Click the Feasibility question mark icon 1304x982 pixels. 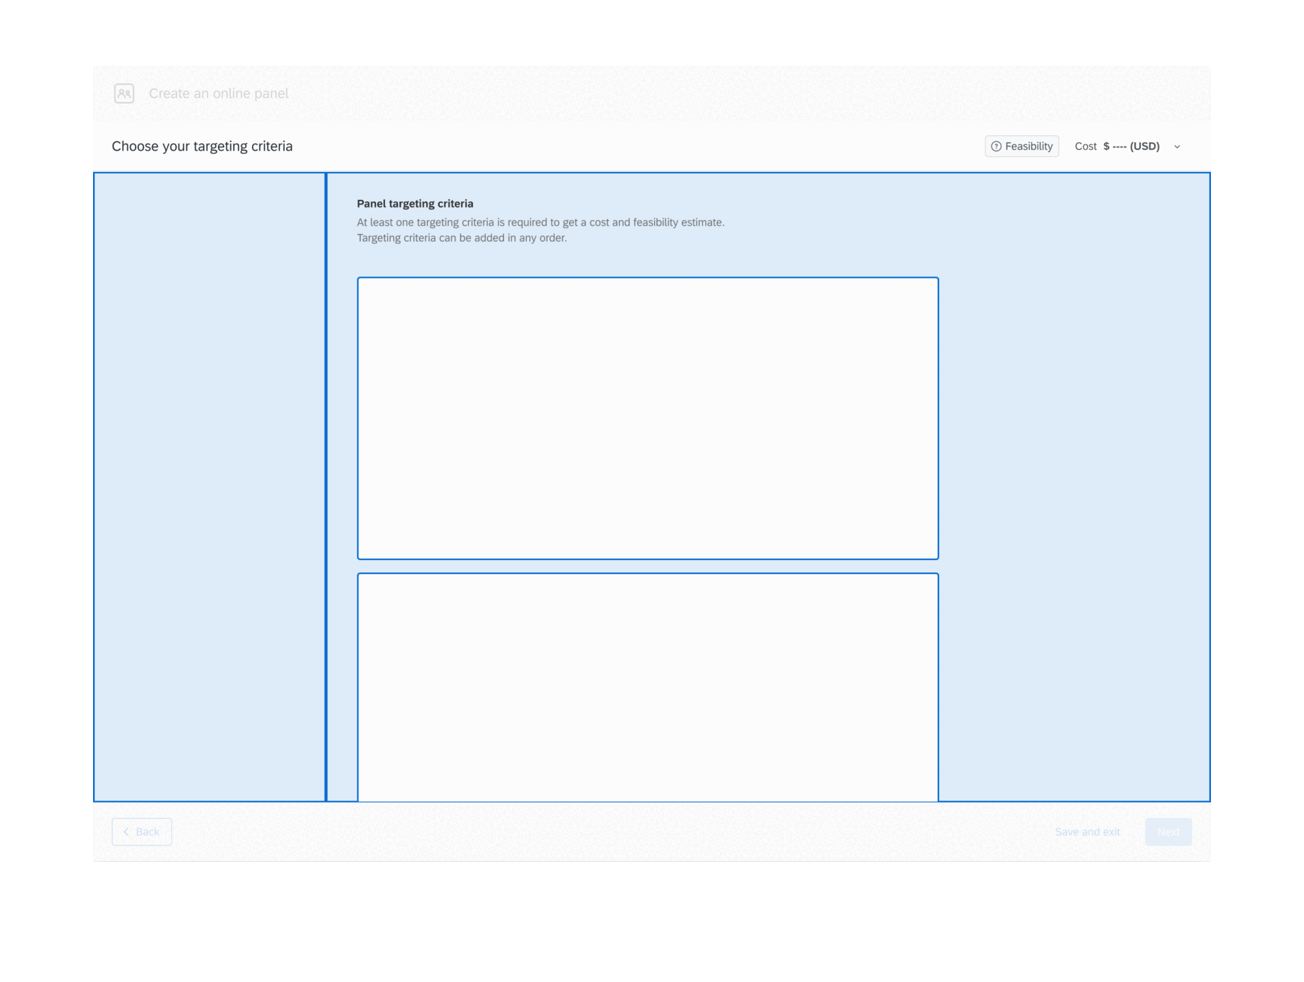tap(996, 146)
